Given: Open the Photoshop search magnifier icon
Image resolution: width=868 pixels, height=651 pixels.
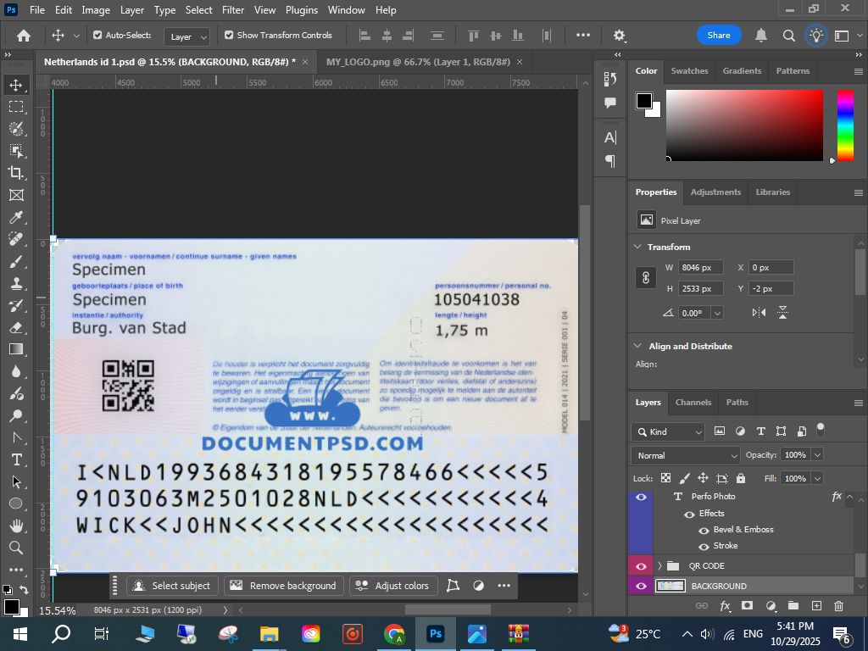Looking at the screenshot, I should point(788,36).
